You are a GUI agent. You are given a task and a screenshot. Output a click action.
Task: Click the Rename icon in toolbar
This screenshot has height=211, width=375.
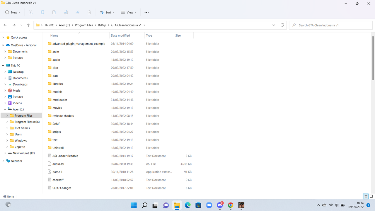(x=66, y=12)
